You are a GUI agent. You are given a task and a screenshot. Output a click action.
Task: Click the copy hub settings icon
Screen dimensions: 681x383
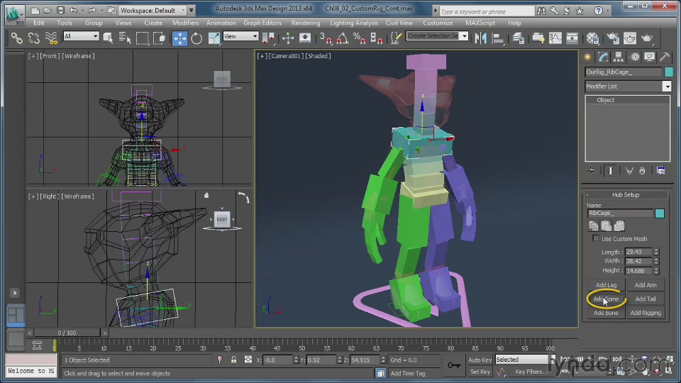coord(593,226)
